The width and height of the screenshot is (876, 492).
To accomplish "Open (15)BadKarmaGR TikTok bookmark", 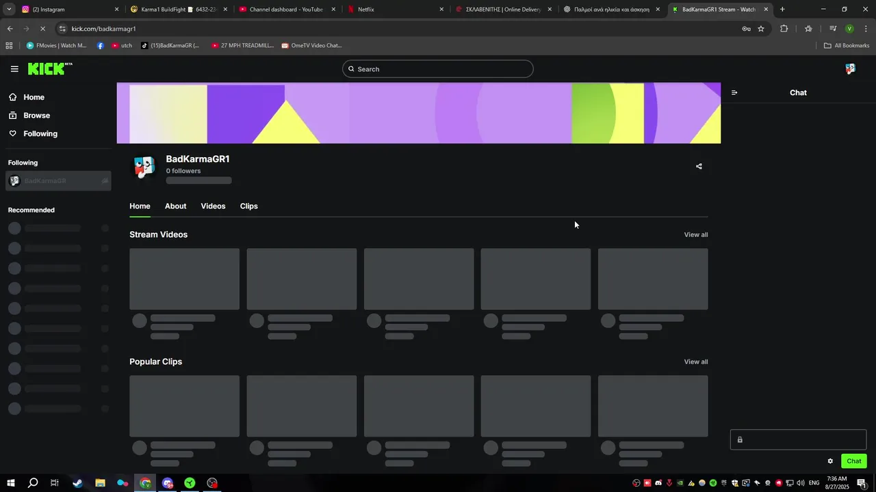I will (170, 46).
